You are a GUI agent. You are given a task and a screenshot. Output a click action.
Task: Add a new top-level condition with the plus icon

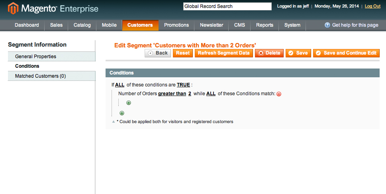[x=121, y=113]
